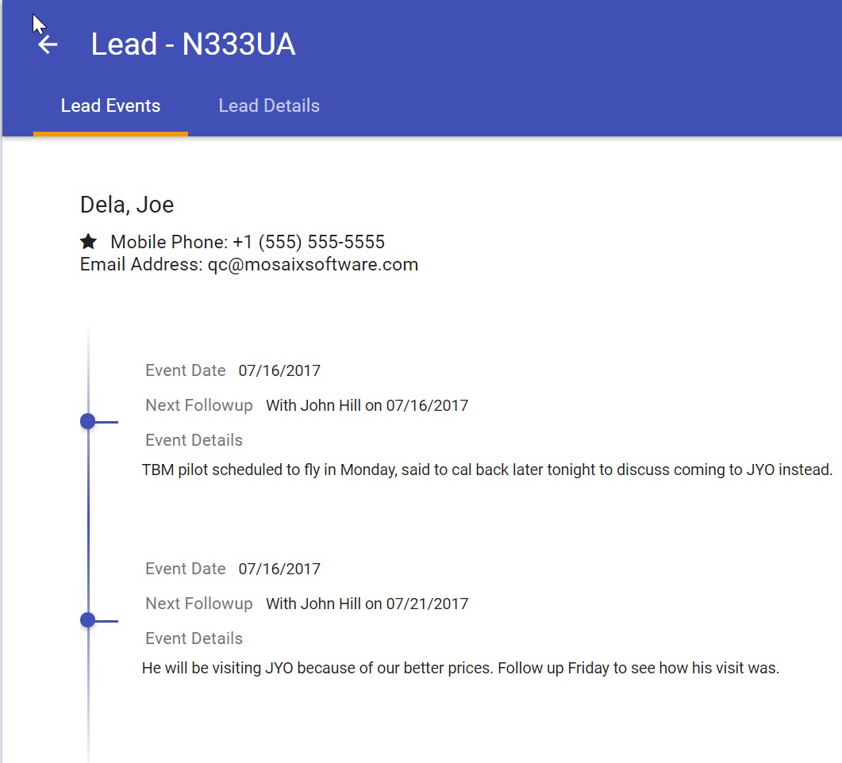The height and width of the screenshot is (763, 842).
Task: Select the timeline dot for JYO visit event
Action: tap(88, 620)
